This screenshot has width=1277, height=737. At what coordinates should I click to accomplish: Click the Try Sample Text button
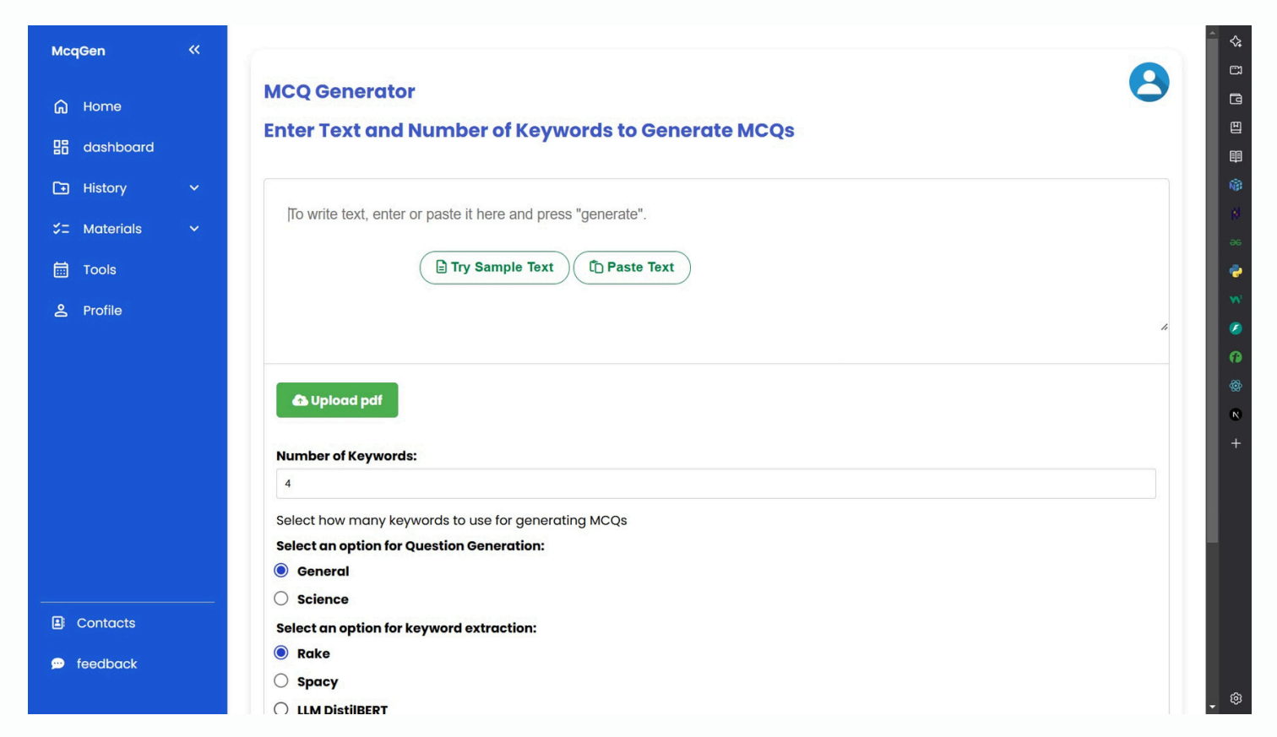point(494,268)
